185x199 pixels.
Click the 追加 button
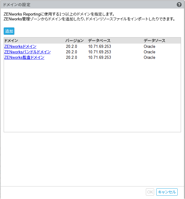(9, 31)
